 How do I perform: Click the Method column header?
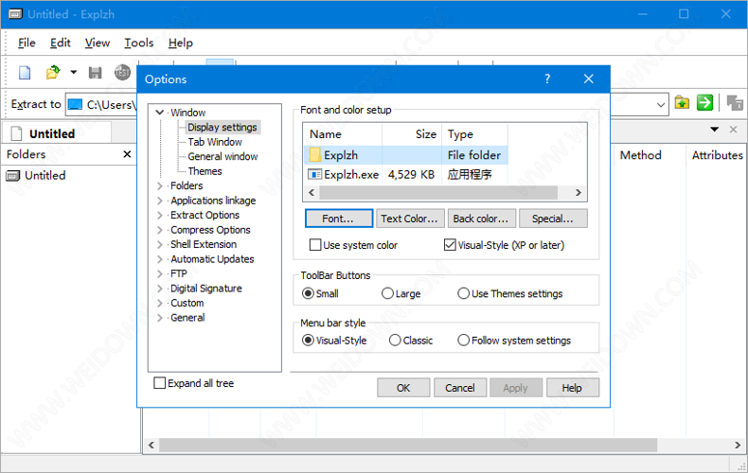click(640, 155)
